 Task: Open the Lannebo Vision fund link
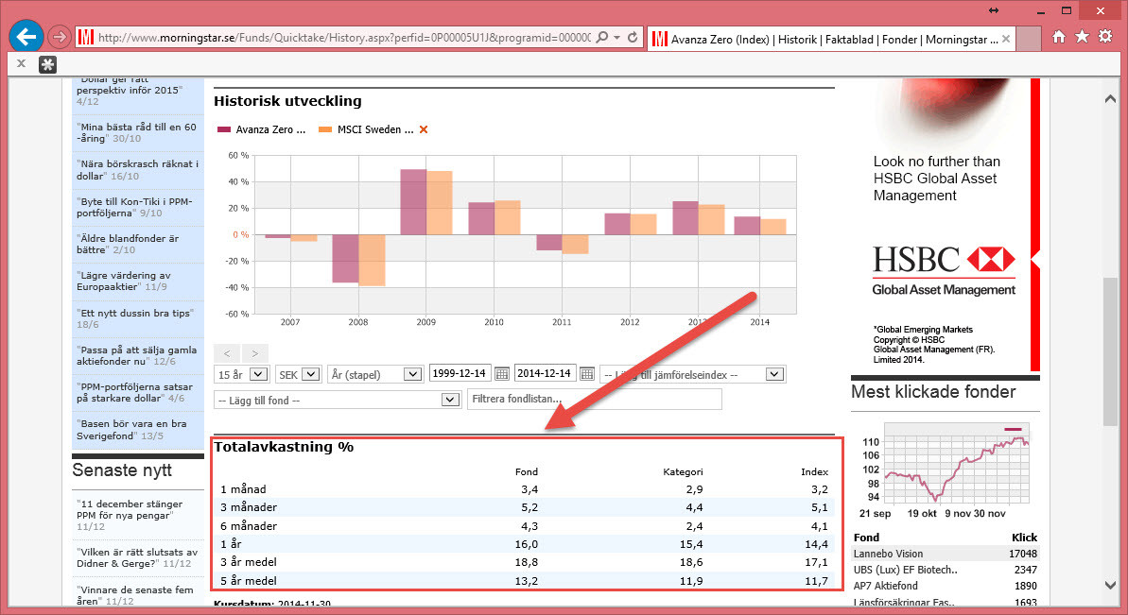tap(888, 554)
